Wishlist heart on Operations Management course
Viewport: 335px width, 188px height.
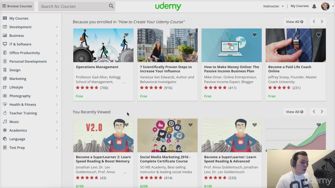[x=126, y=35]
